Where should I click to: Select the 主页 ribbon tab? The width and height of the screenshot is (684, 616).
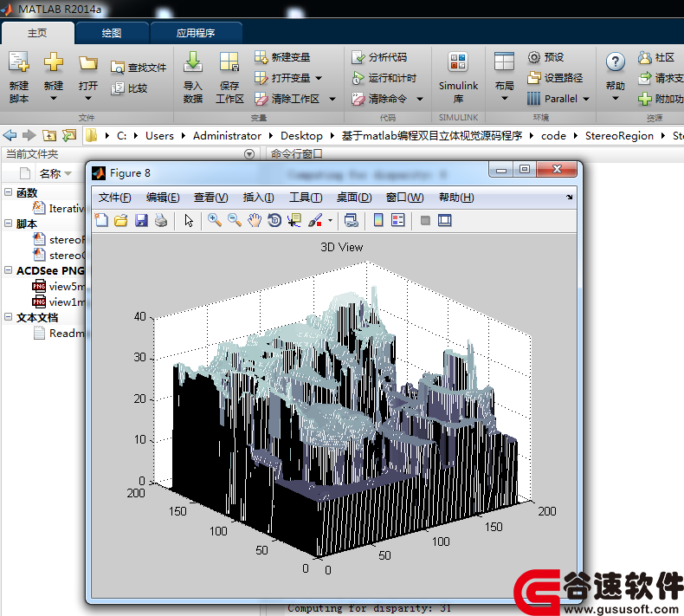pos(37,33)
